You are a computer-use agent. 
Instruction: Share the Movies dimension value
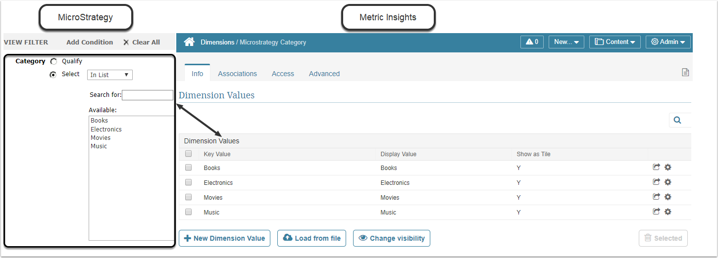tap(656, 197)
